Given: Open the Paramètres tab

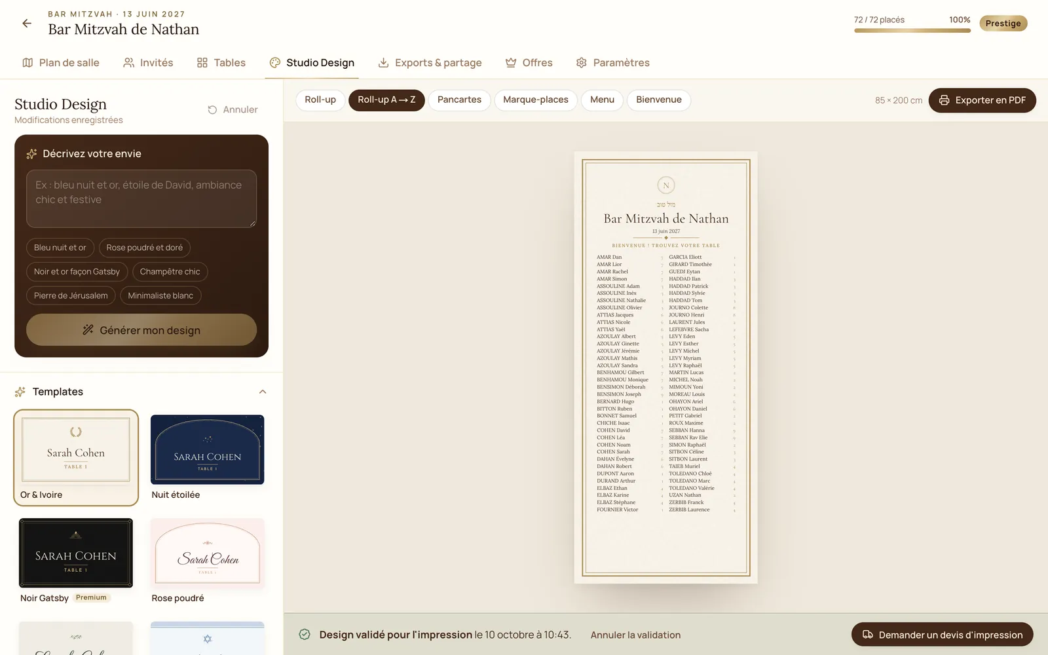Looking at the screenshot, I should 613,63.
